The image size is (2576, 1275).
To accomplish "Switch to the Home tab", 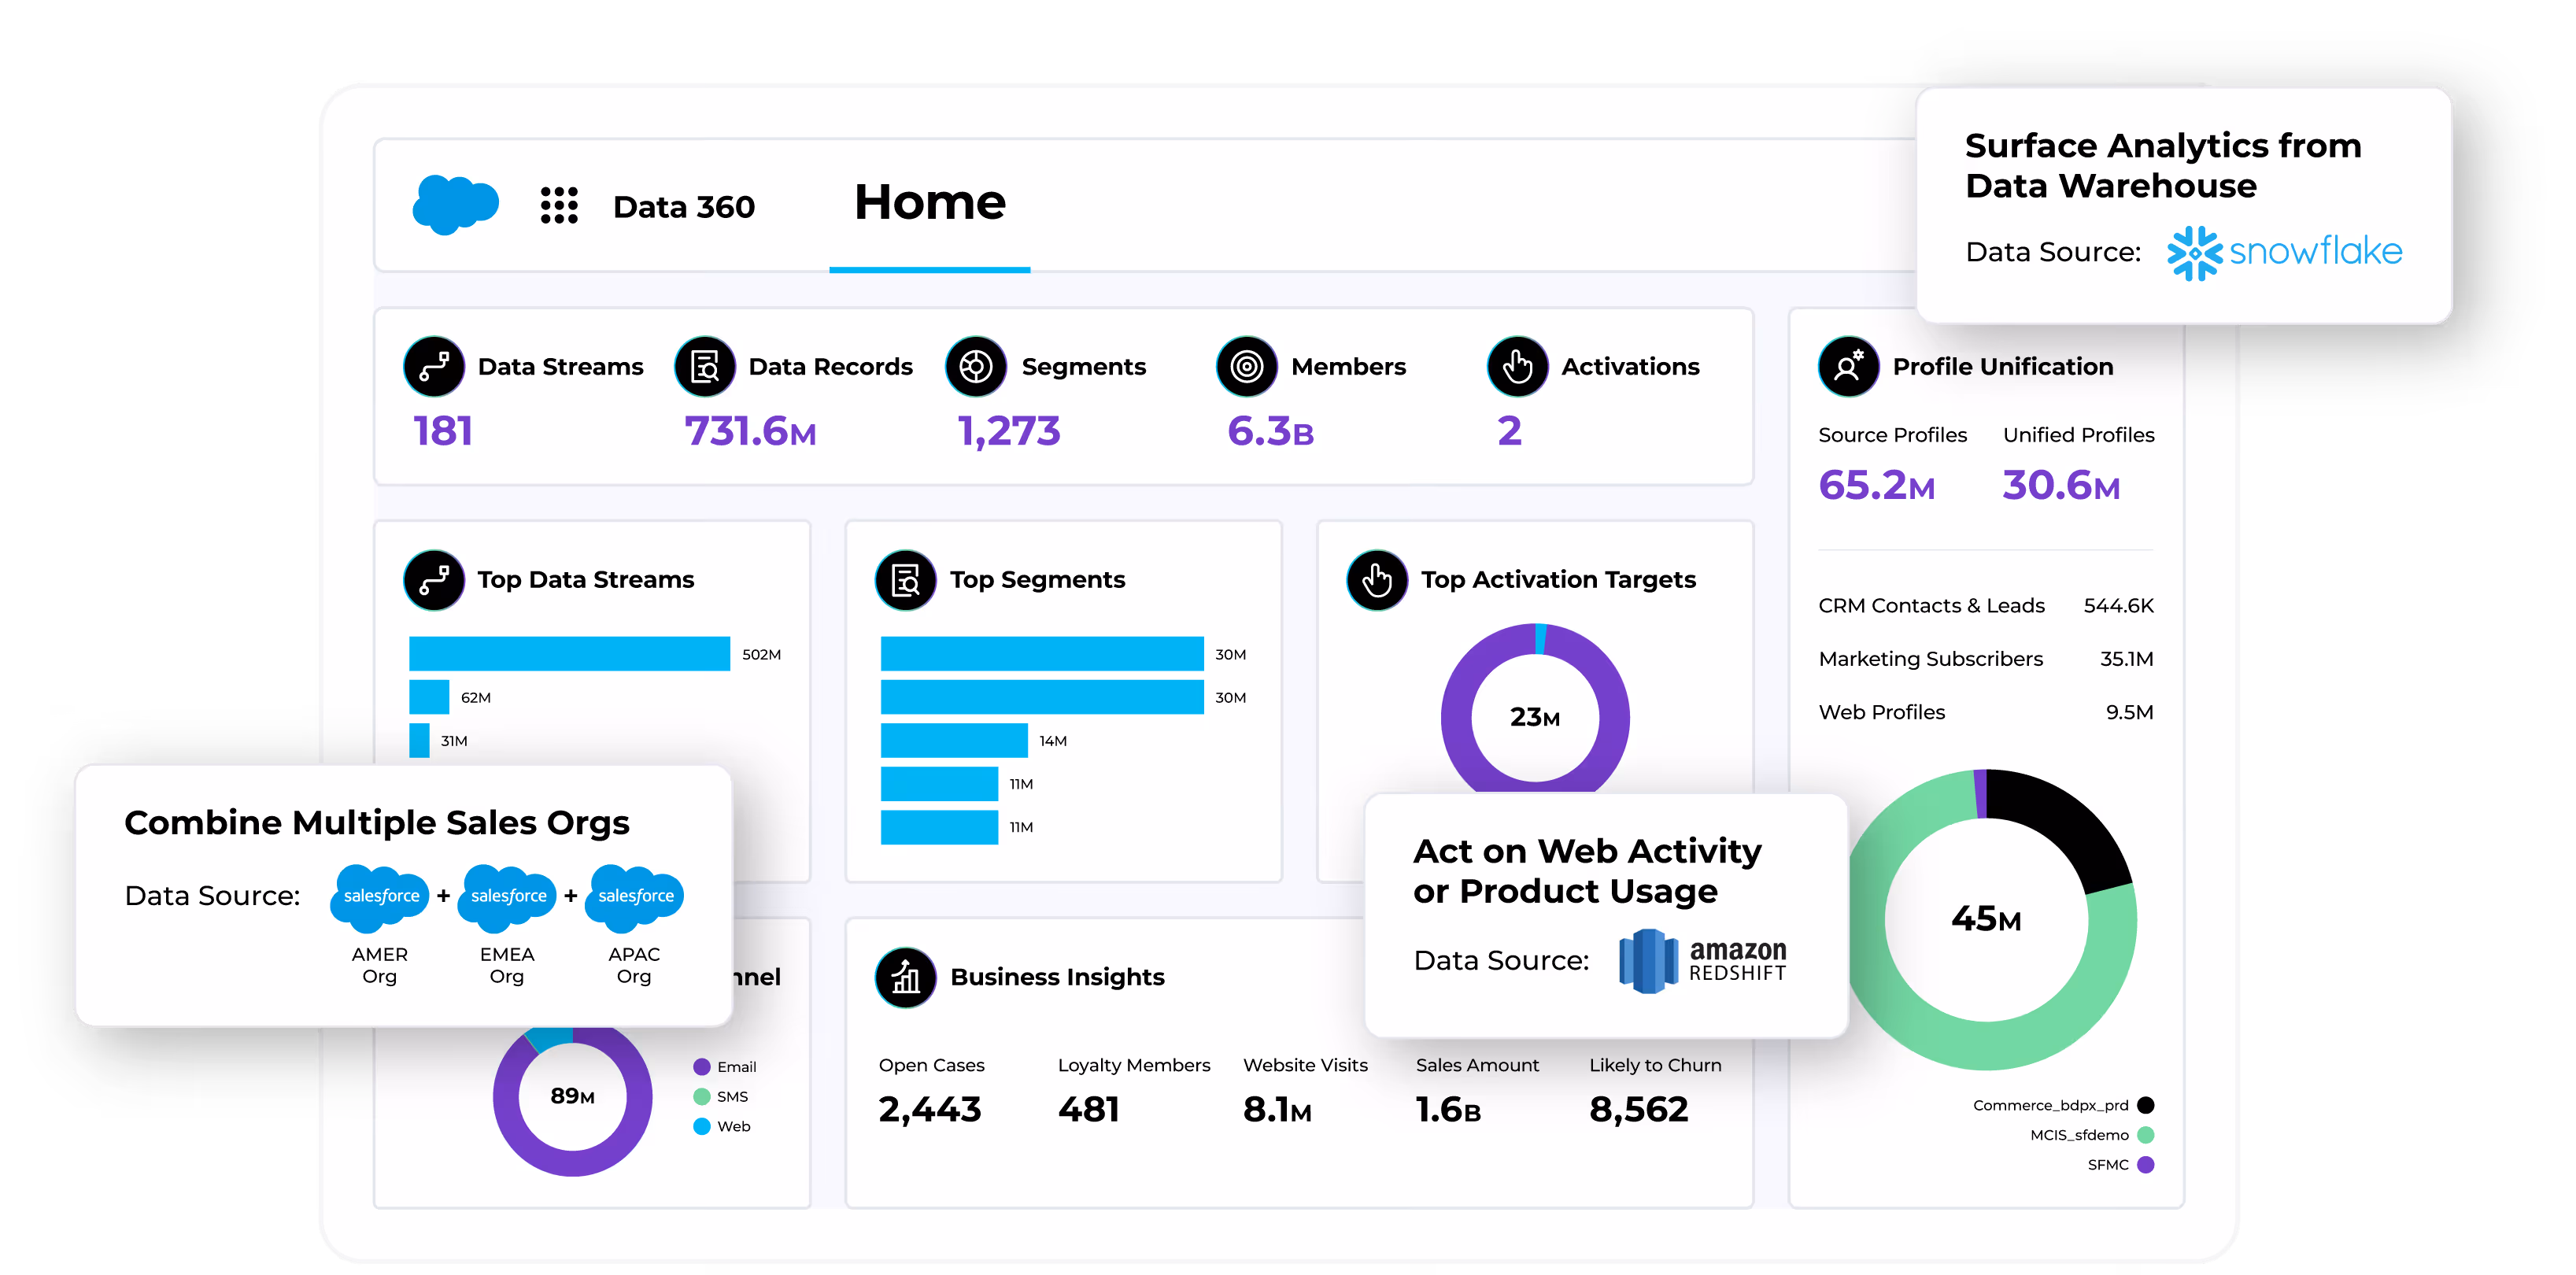I will [x=929, y=202].
